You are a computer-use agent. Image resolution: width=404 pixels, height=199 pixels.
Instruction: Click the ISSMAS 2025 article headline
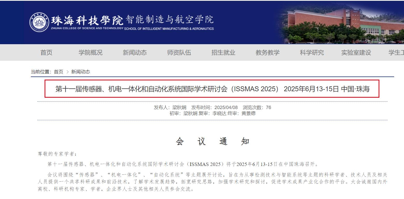pos(212,89)
